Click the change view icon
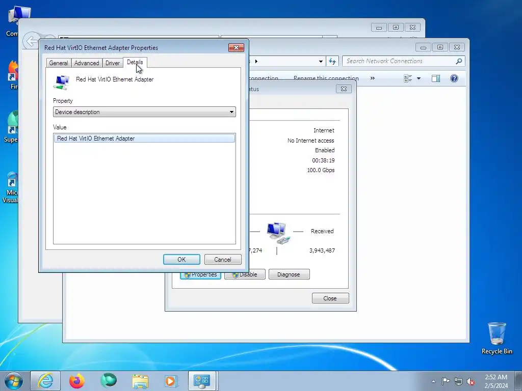 coord(408,78)
